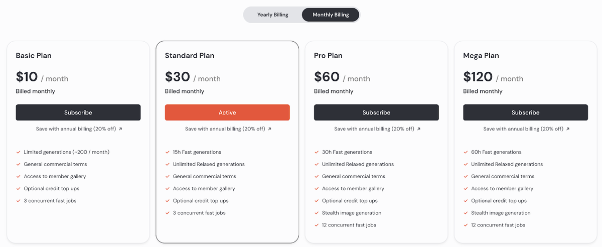Click checkmark beside Limited generations feature
The width and height of the screenshot is (602, 247).
point(19,152)
